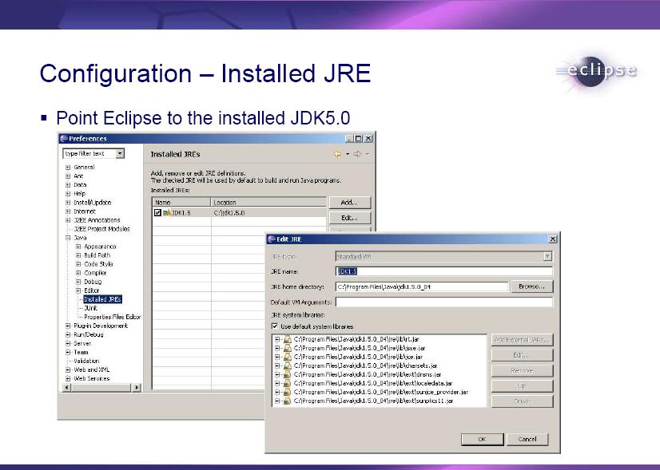This screenshot has width=660, height=470.
Task: Click the Name column header
Action: [x=181, y=202]
